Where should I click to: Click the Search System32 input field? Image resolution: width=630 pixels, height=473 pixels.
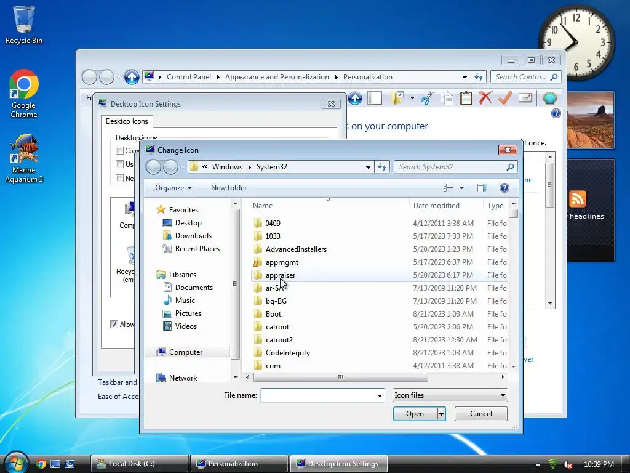(450, 167)
